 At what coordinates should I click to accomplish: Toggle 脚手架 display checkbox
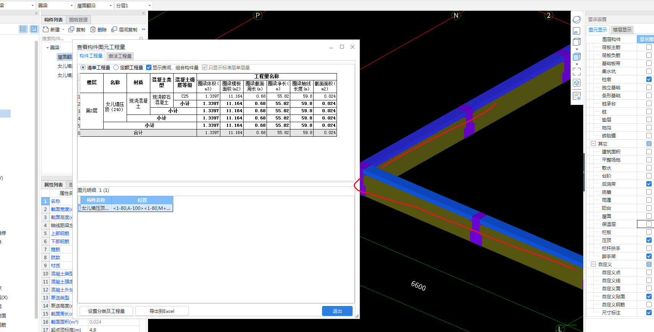[x=649, y=256]
